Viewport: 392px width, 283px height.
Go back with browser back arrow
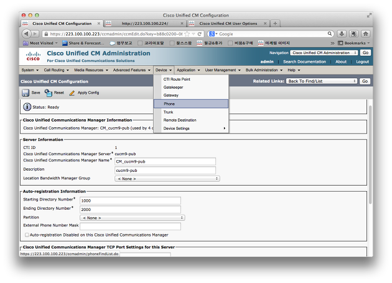pyautogui.click(x=26, y=34)
